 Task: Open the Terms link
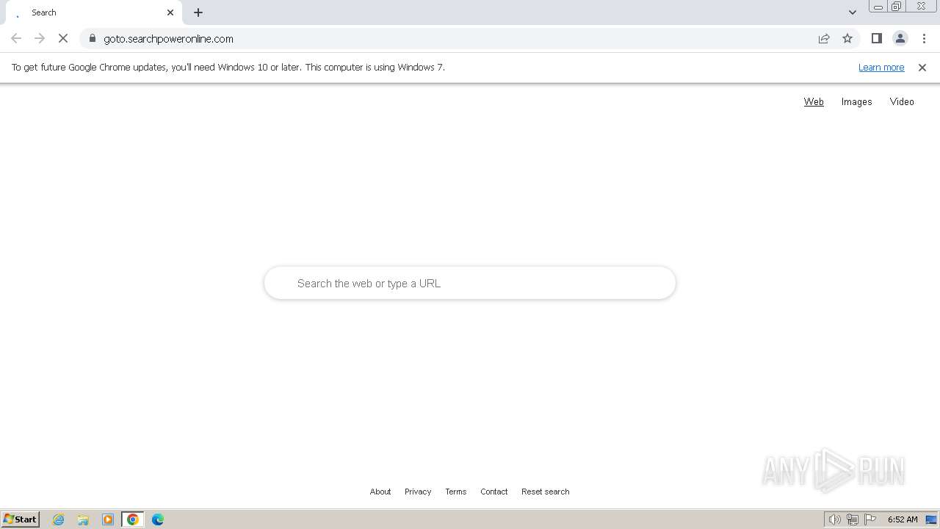pyautogui.click(x=455, y=492)
